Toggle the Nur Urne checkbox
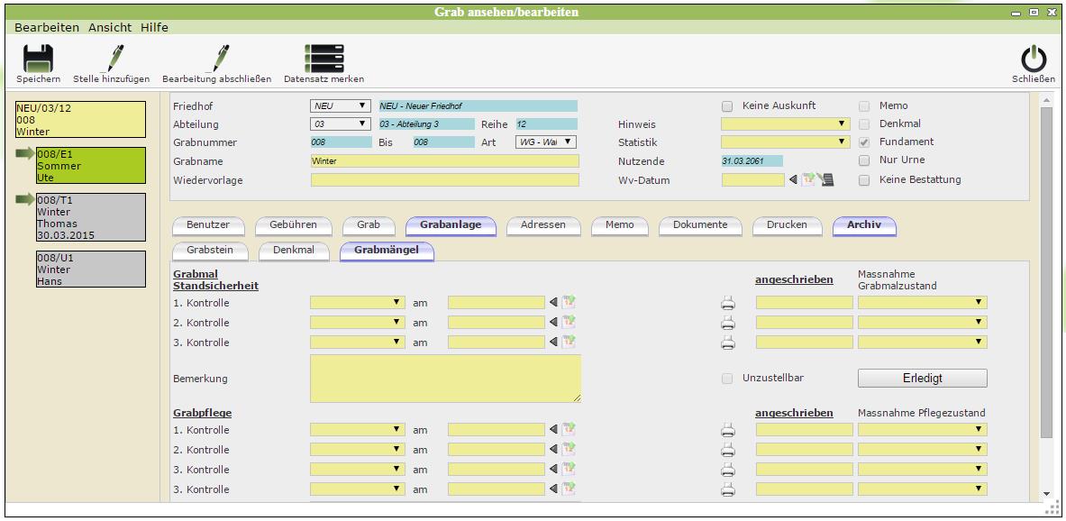This screenshot has width=1066, height=521. [x=864, y=160]
